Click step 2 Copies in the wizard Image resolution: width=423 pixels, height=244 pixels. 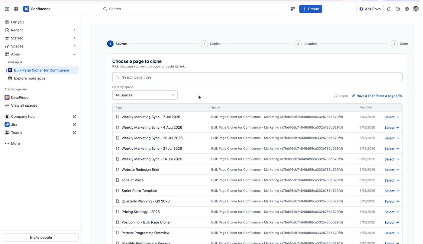tap(211, 44)
